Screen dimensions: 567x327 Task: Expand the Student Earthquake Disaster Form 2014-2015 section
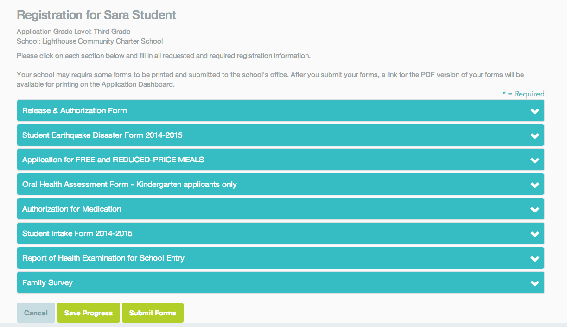coord(280,135)
